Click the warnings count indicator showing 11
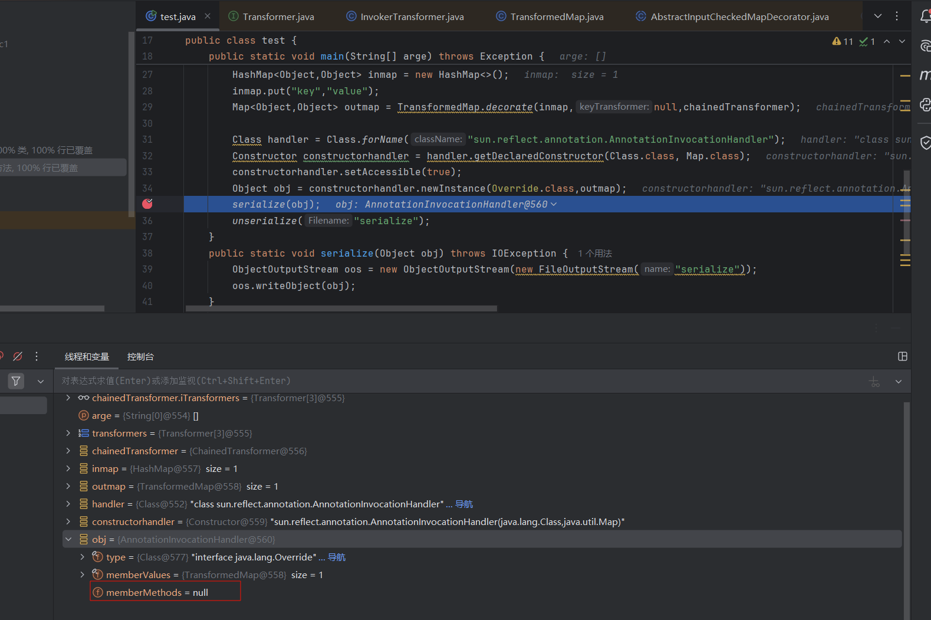 point(843,41)
